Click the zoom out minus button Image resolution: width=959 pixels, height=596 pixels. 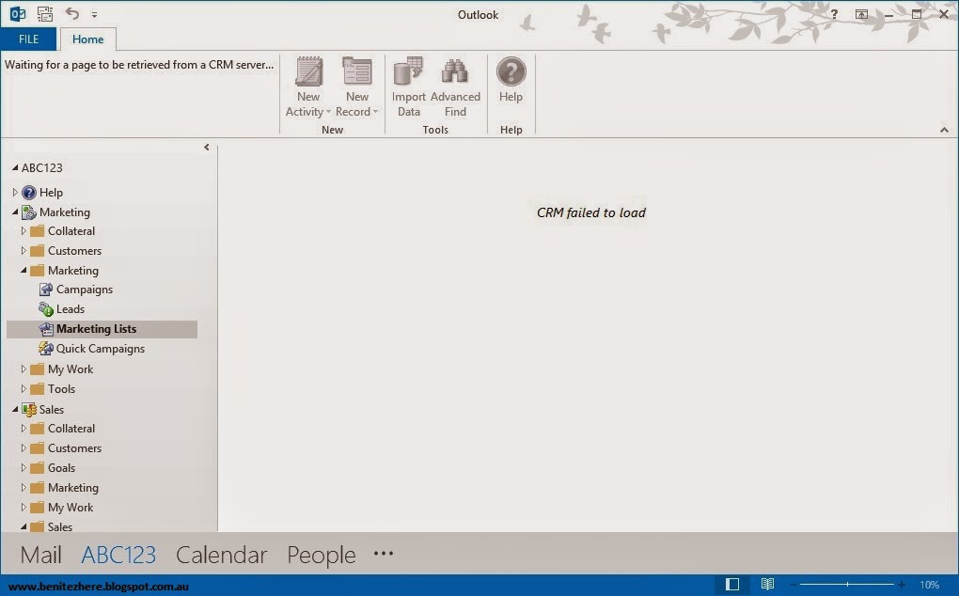tap(794, 585)
